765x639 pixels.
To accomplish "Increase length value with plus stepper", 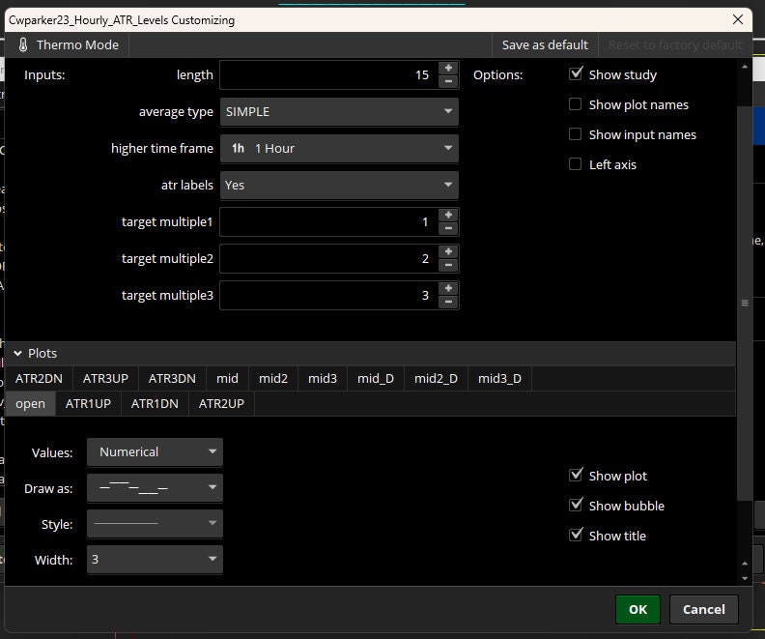I will tap(448, 69).
